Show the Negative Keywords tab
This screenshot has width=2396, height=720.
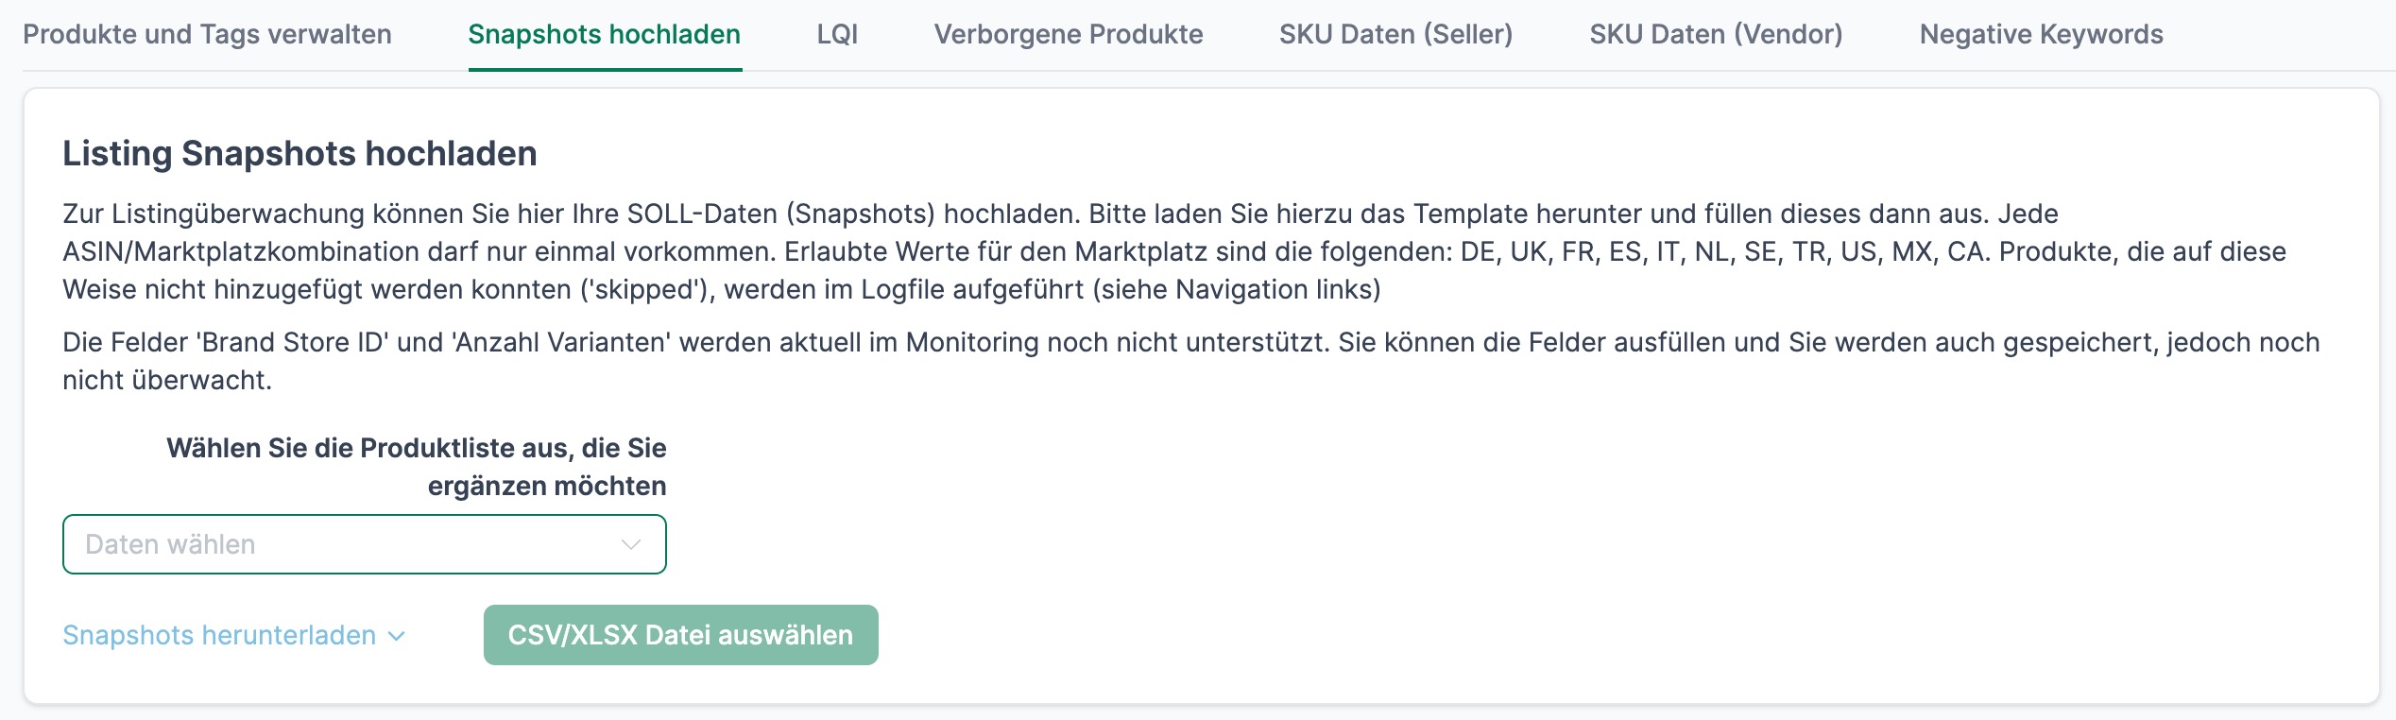pyautogui.click(x=2041, y=35)
